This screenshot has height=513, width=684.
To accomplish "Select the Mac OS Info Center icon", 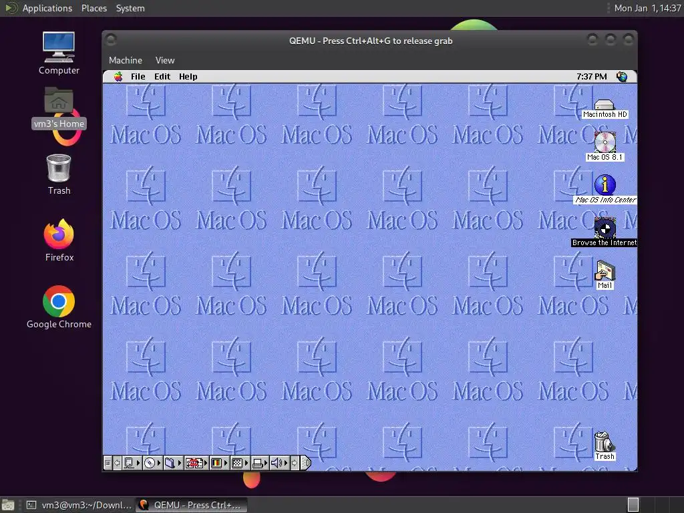I will pos(605,189).
